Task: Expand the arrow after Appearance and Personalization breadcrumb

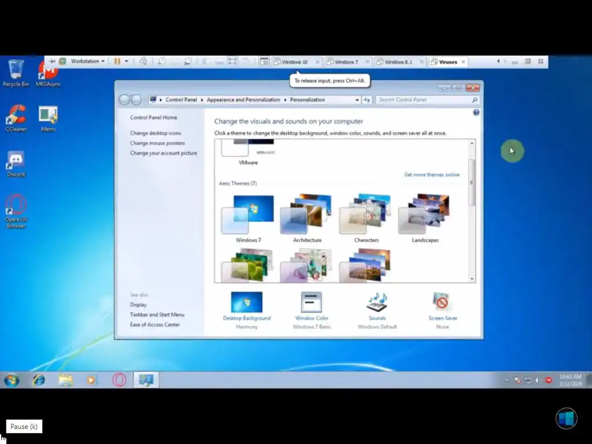Action: coord(286,100)
